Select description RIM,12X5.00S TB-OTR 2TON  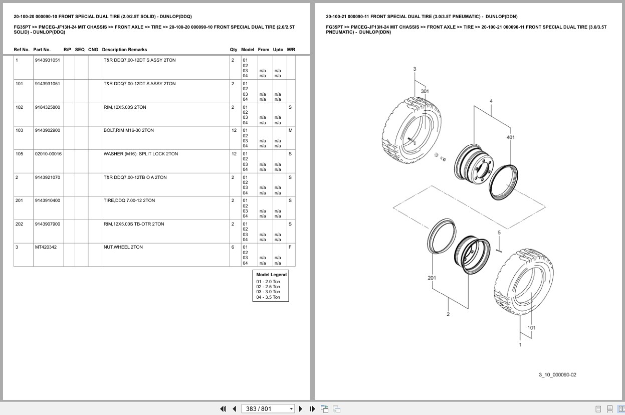[x=134, y=224]
